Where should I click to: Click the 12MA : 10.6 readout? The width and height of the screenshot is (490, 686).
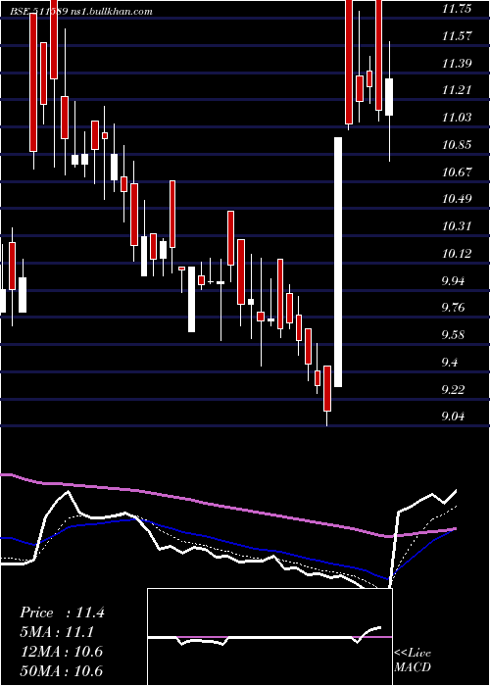(x=61, y=652)
